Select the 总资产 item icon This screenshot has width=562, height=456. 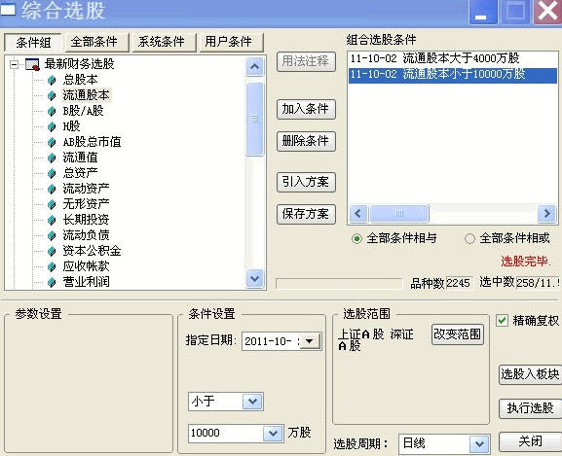52,173
